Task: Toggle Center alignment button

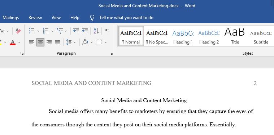Action: [x=40, y=42]
